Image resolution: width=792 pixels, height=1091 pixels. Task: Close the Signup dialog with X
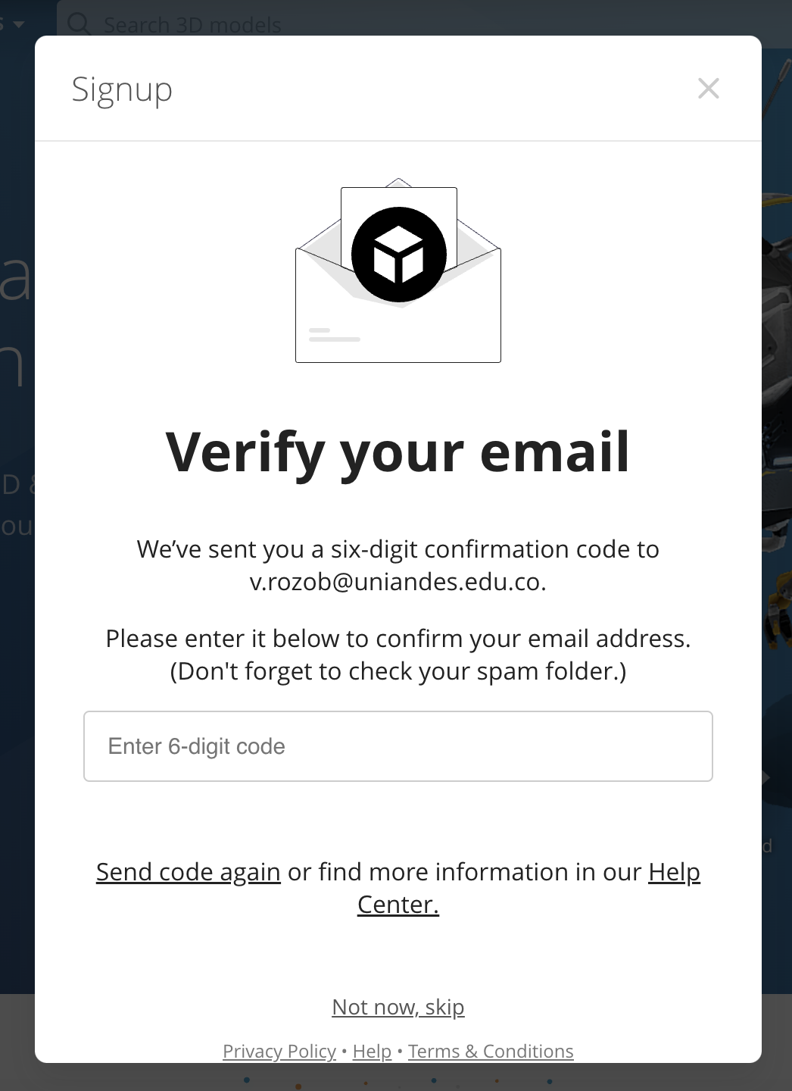coord(708,89)
